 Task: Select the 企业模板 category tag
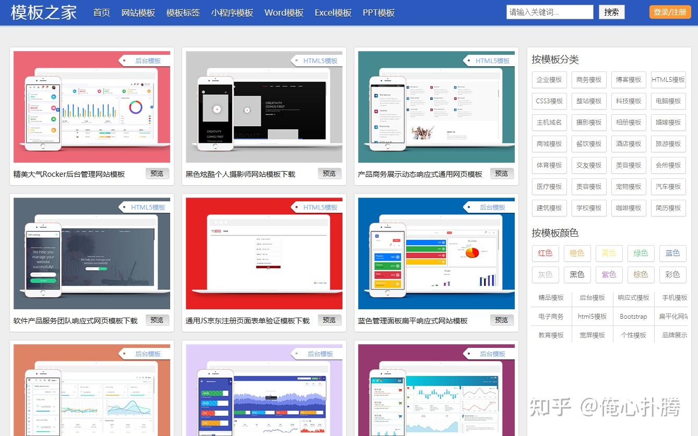pos(549,80)
